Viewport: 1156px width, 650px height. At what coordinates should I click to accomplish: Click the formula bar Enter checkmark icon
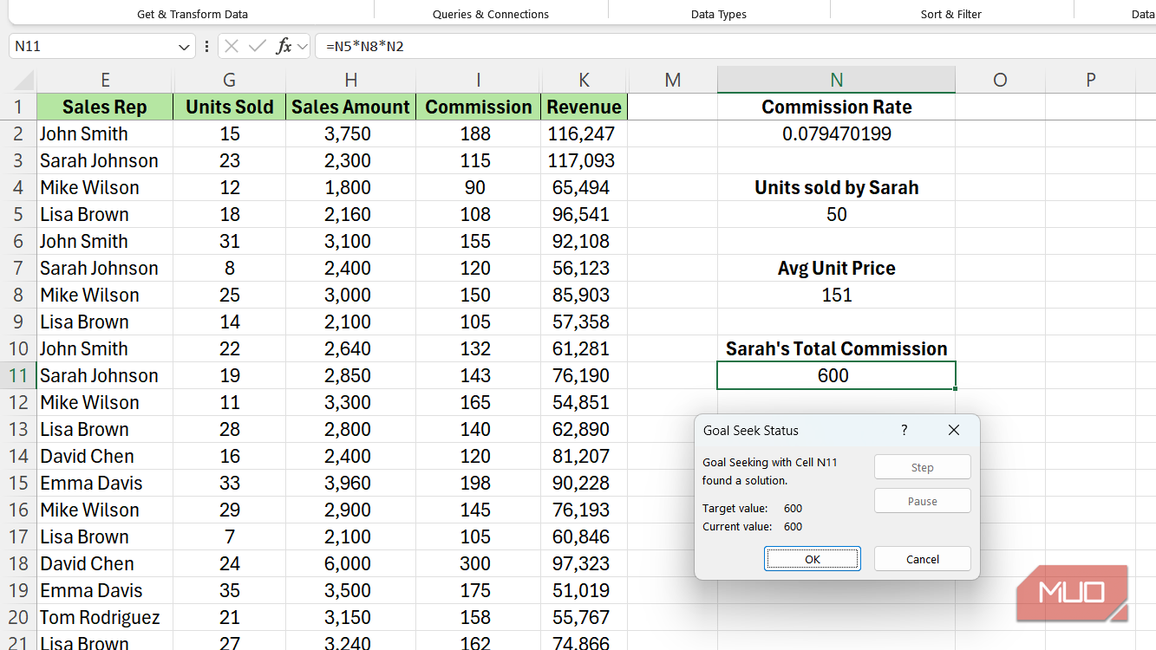257,46
